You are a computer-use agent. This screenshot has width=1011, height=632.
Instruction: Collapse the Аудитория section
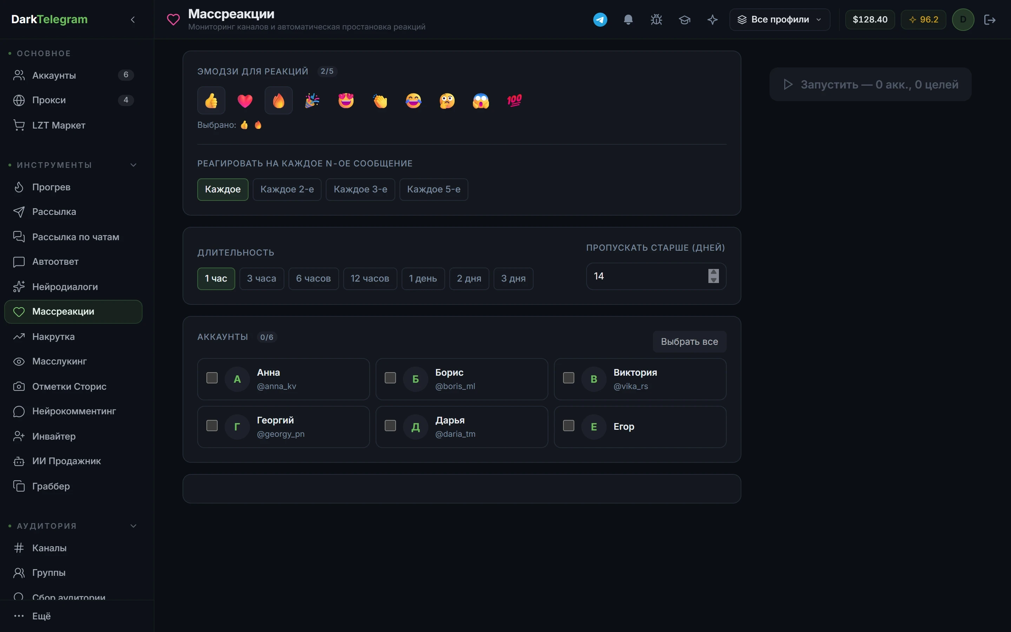(x=133, y=526)
